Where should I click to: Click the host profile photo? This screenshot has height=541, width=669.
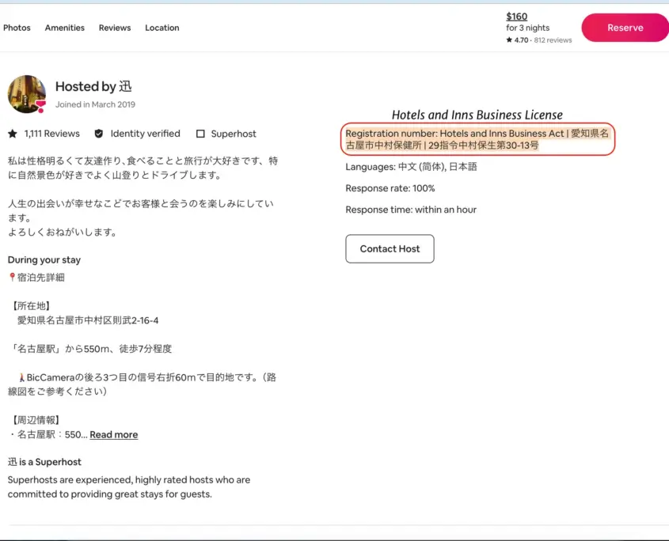[x=26, y=94]
